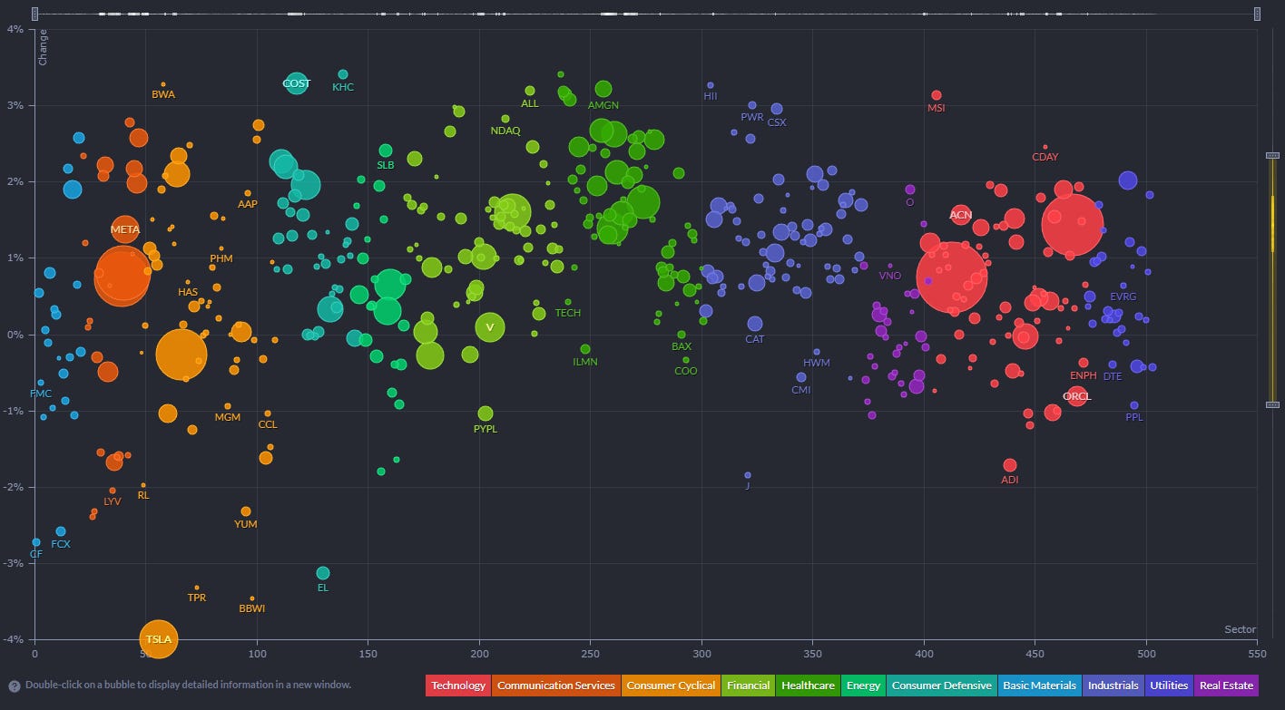
Task: Click lower handle of vertical zoom slider
Action: (x=1272, y=404)
